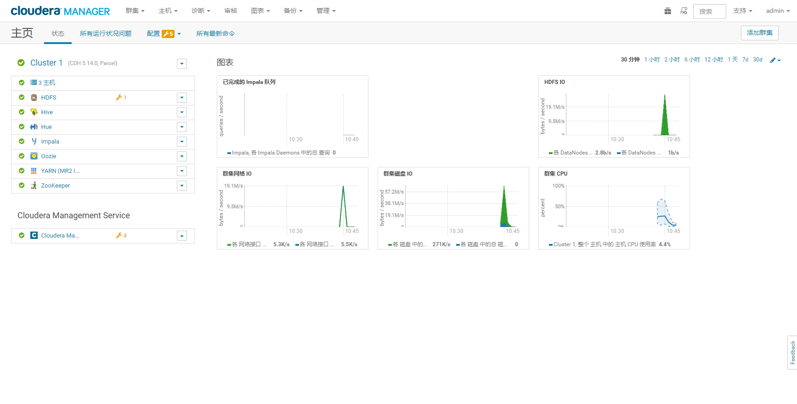
Task: Collapse the Cloudera Management Service dropdown
Action: [182, 236]
